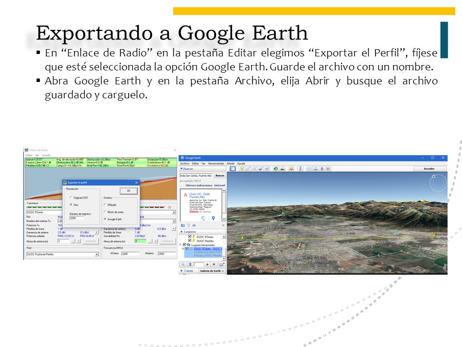
Task: Clear search results with the X icon
Action: pos(223,226)
